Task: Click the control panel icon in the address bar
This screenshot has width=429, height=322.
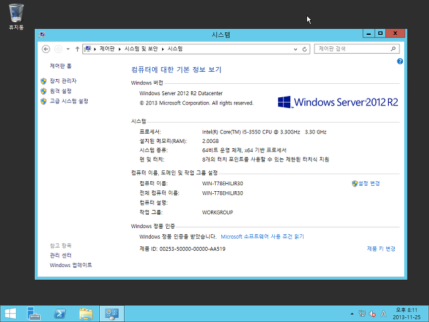Action: click(x=88, y=49)
